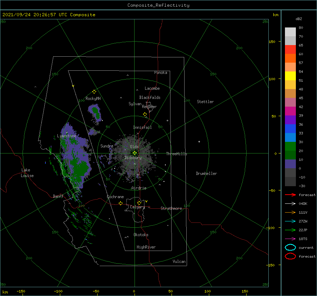This screenshot has width=317, height=296.
Task: Click the '04DK' legend label
Action: (x=303, y=204)
